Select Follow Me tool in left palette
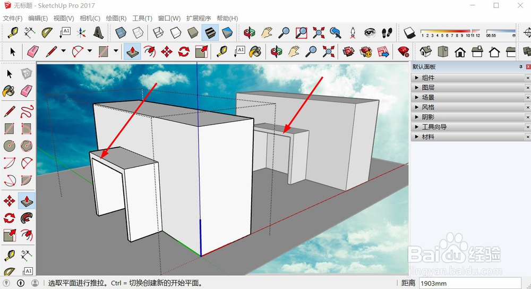This screenshot has width=531, height=289. (27, 218)
